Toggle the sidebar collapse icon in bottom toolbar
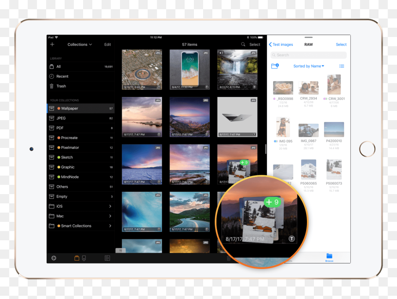 108,258
